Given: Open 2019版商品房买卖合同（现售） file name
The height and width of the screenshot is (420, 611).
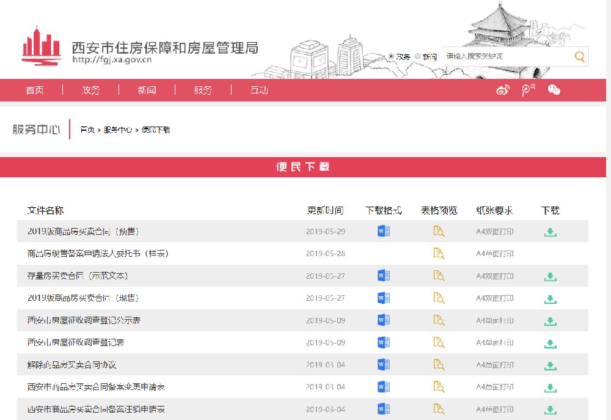Looking at the screenshot, I should click(x=83, y=298).
